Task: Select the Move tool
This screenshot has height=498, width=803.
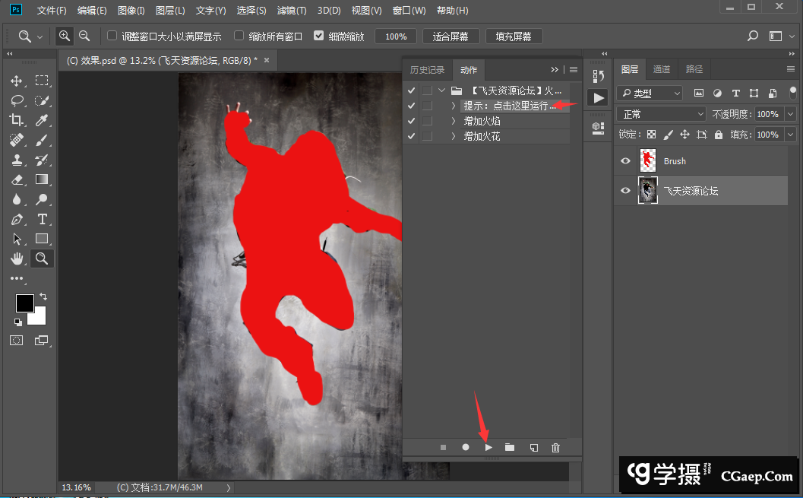Action: (17, 81)
